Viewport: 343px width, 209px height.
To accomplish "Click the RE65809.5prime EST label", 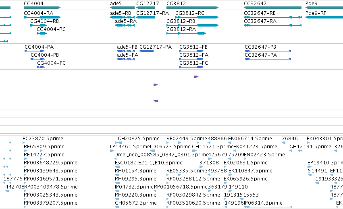I will coord(44,147).
